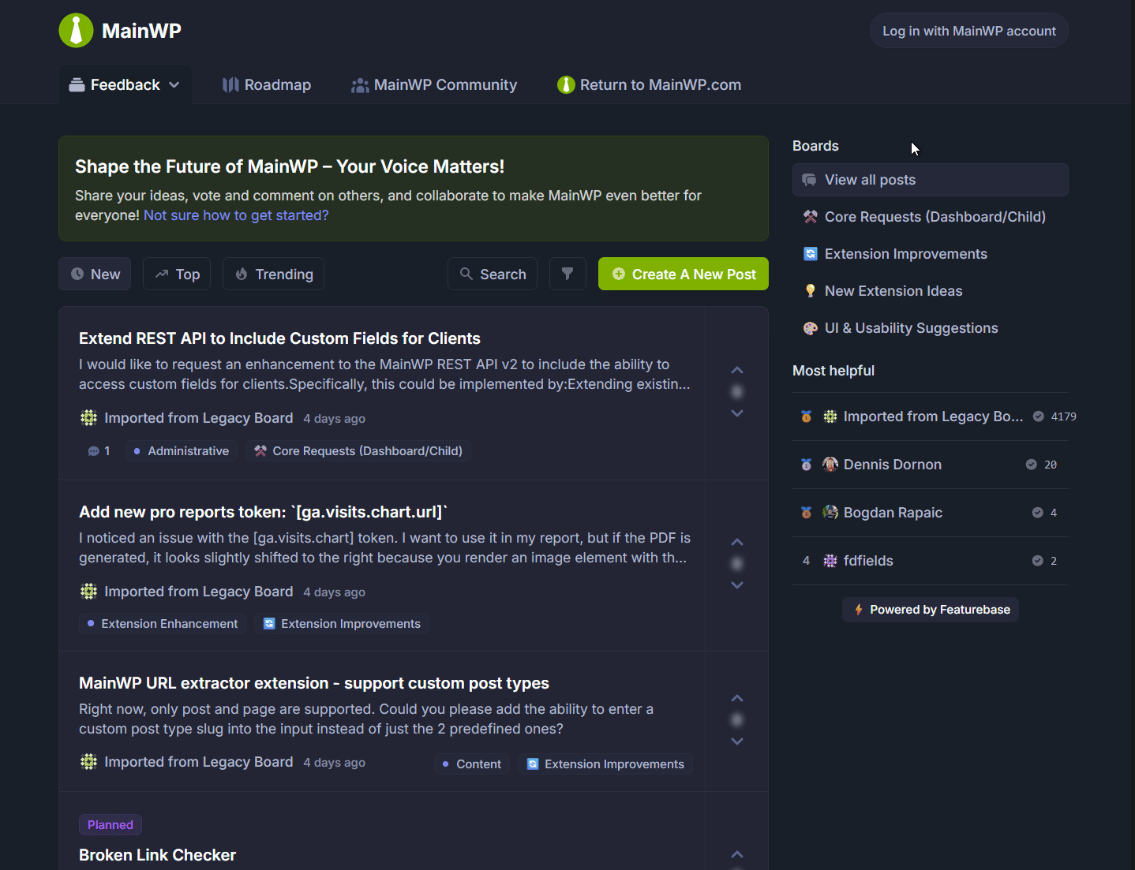This screenshot has height=870, width=1135.
Task: Open Core Requests tag on REST API post
Action: click(x=358, y=451)
